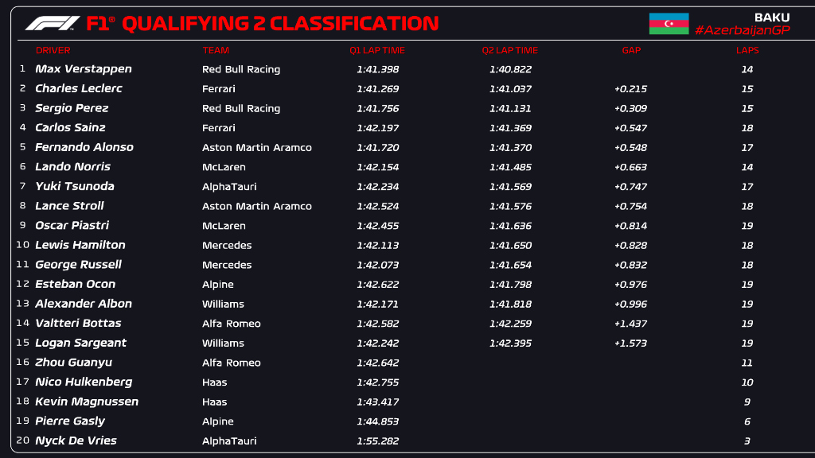Click the F1 logo icon
The image size is (815, 458).
[x=53, y=23]
